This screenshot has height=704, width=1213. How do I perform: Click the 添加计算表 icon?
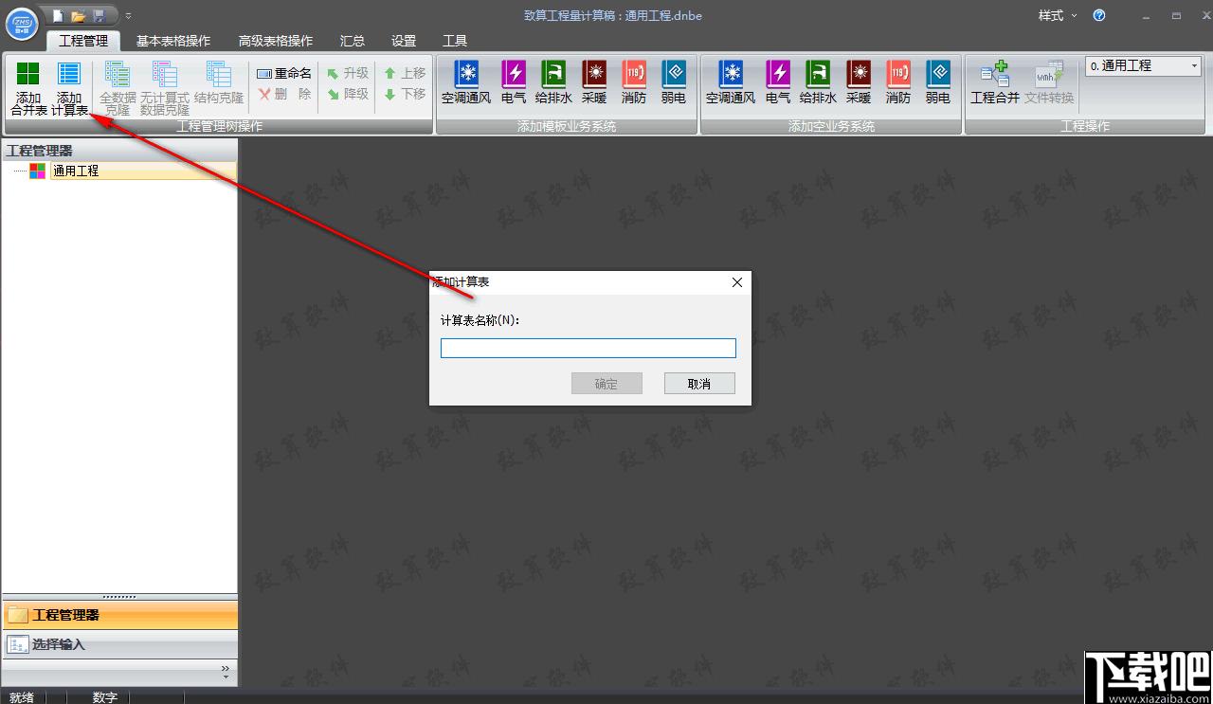69,74
